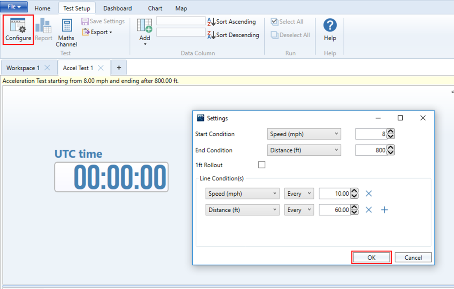
Task: Select the Test Setup ribbon tab
Action: 77,8
